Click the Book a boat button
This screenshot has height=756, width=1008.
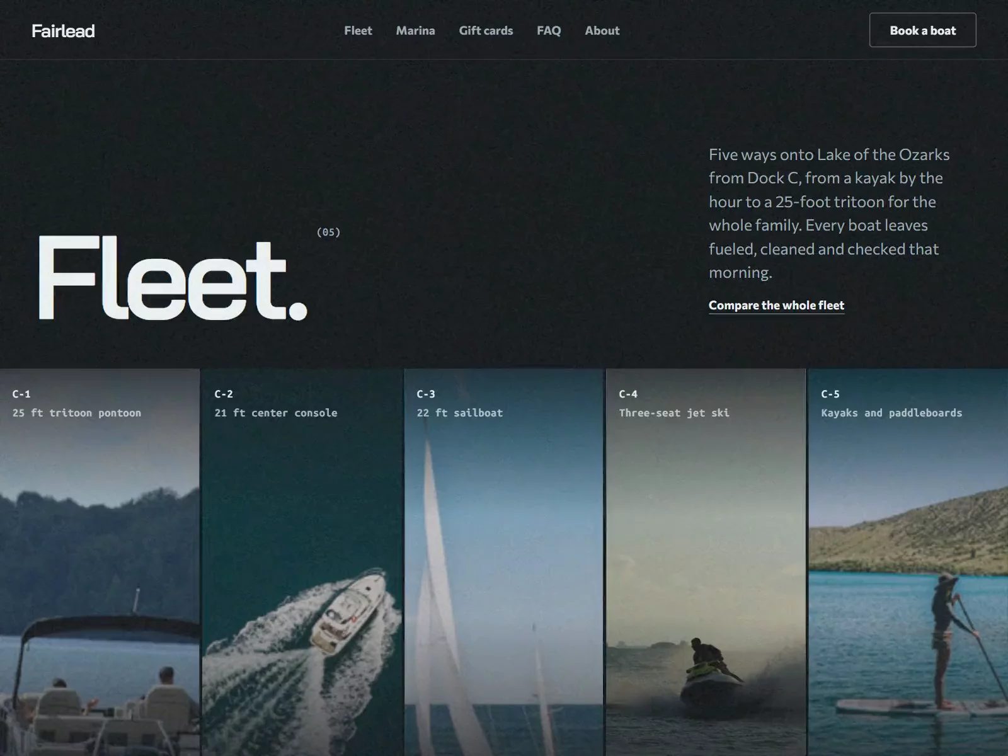coord(922,30)
